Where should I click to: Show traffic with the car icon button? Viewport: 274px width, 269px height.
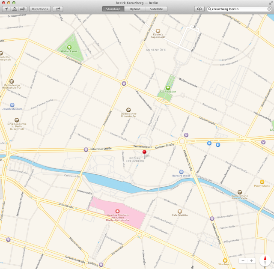tap(23, 9)
